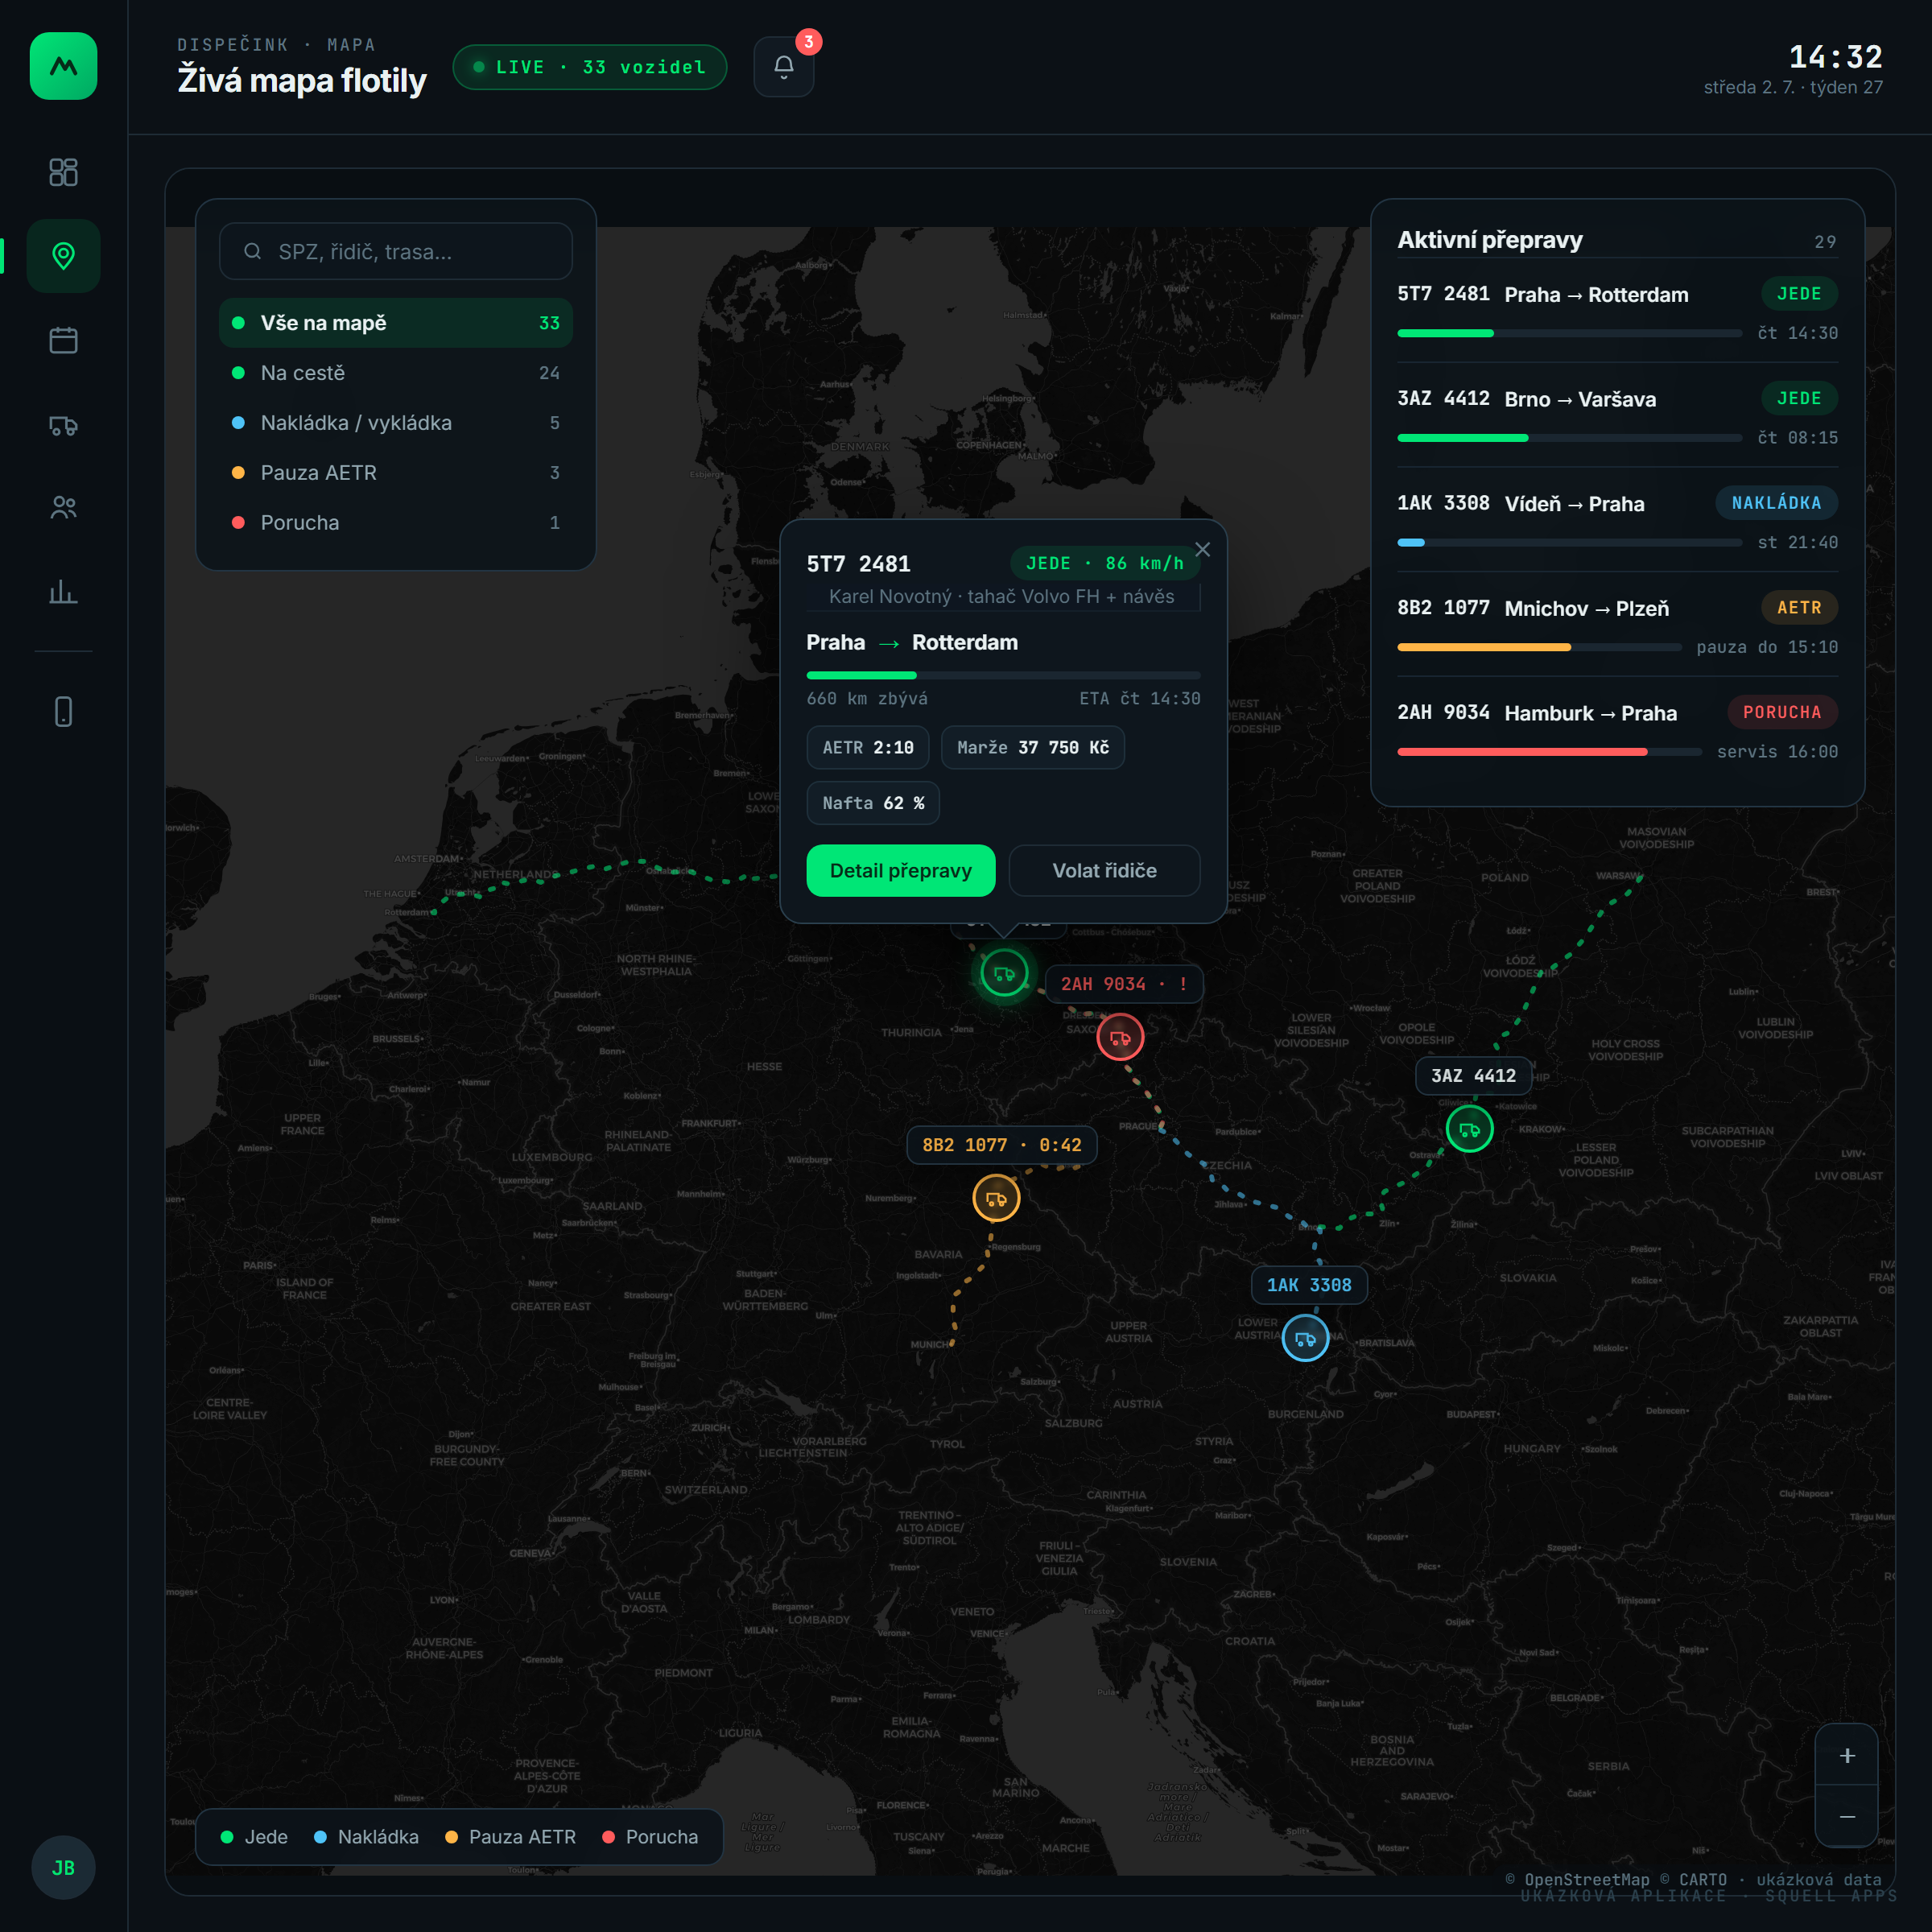This screenshot has width=1932, height=1932.
Task: Open notifications bell with badge 3
Action: pos(784,67)
